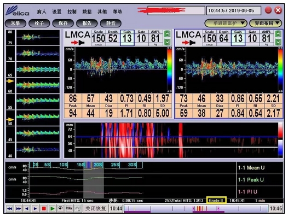Open the 设置 menu
The width and height of the screenshot is (288, 217).
(56, 11)
